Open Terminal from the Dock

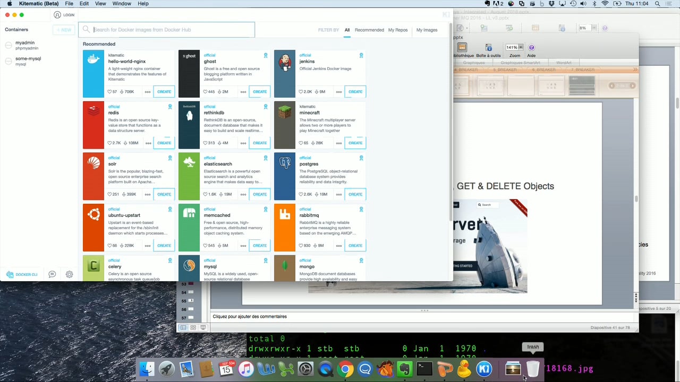pos(424,369)
